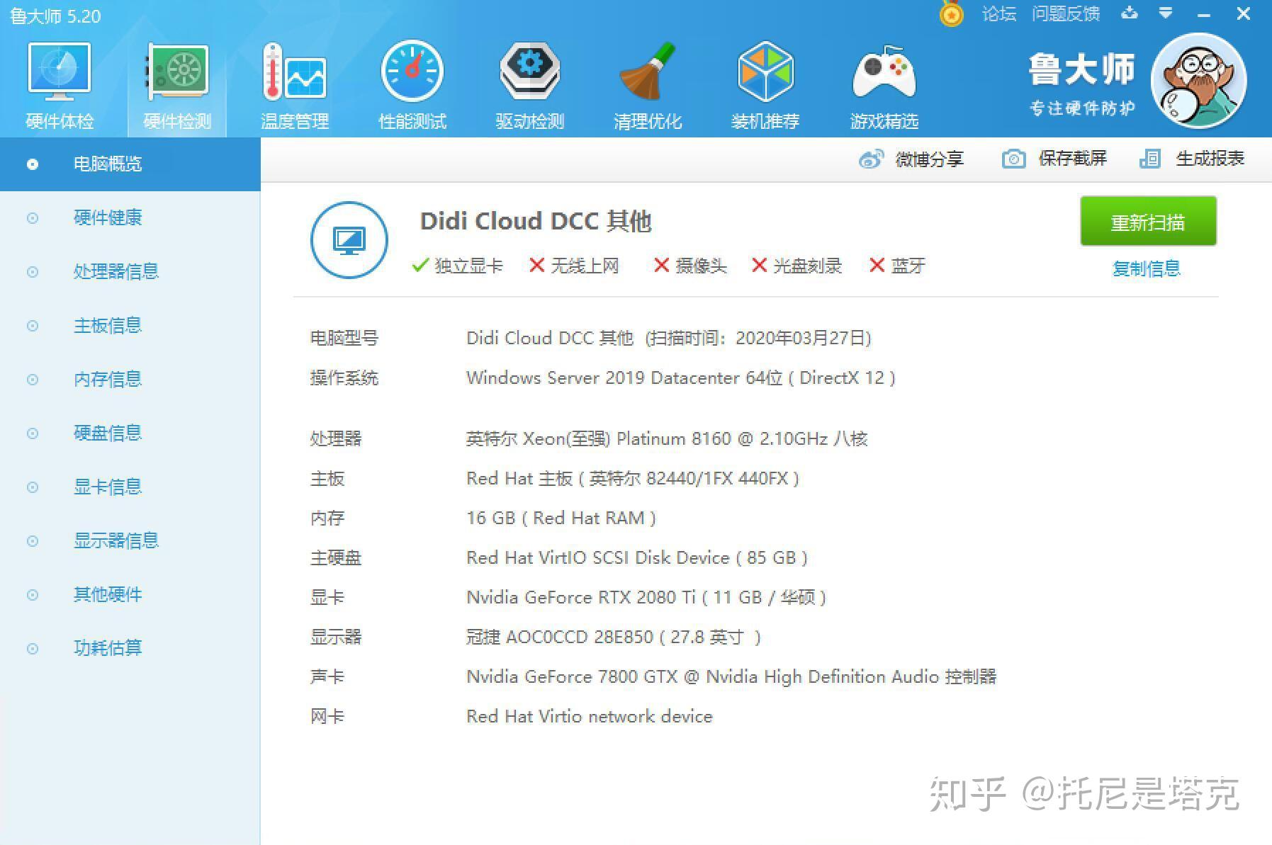Open 功耗估算 sidebar entry
The image size is (1272, 845).
pos(130,649)
